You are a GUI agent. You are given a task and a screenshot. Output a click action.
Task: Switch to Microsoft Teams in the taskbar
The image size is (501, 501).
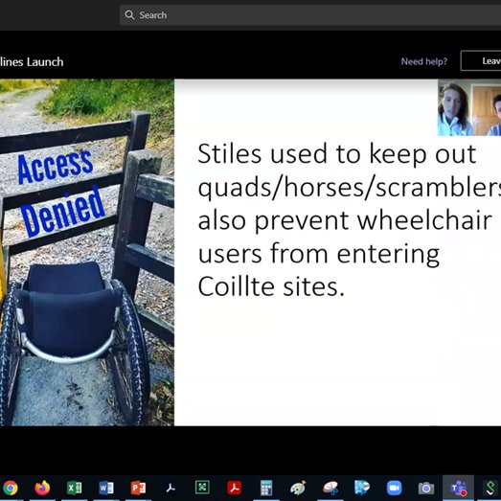tap(458, 488)
